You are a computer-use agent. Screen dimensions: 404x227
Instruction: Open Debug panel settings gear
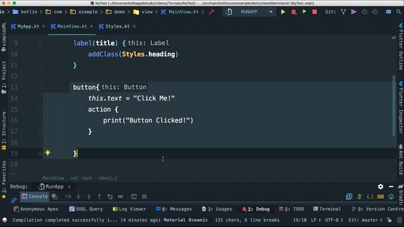[x=380, y=187]
